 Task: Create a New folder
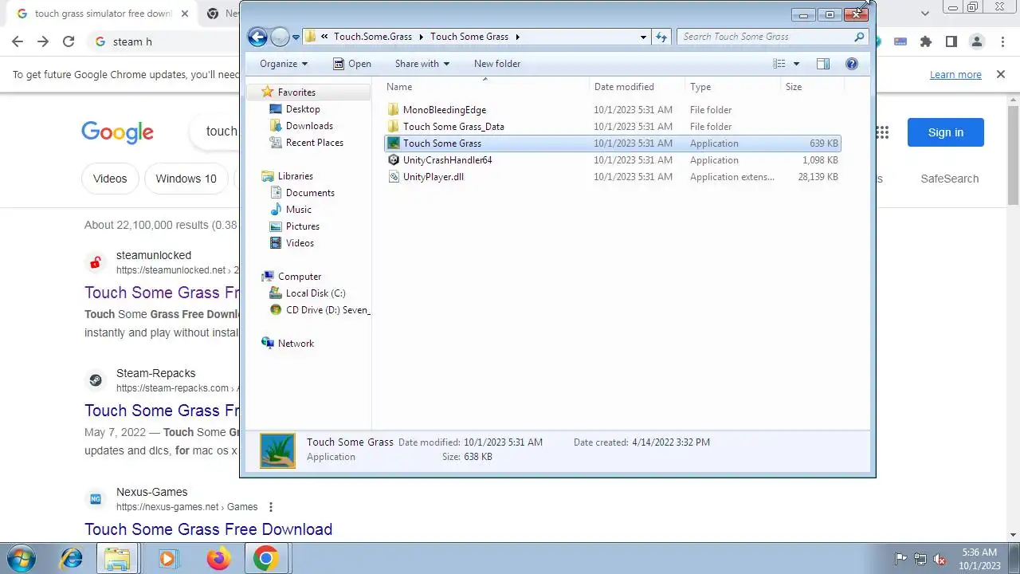point(497,64)
